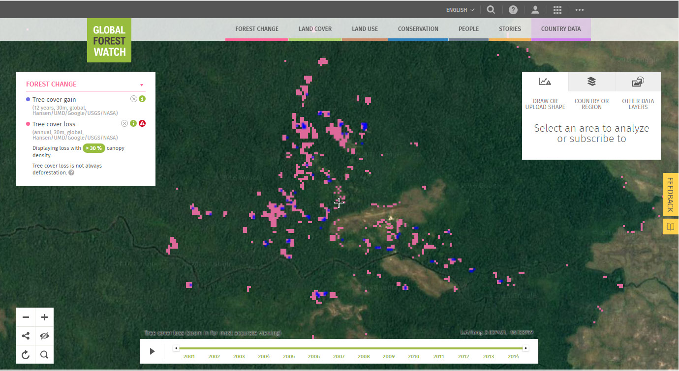The width and height of the screenshot is (679, 371).
Task: Jump to year 2011 on timeline
Action: 438,357
